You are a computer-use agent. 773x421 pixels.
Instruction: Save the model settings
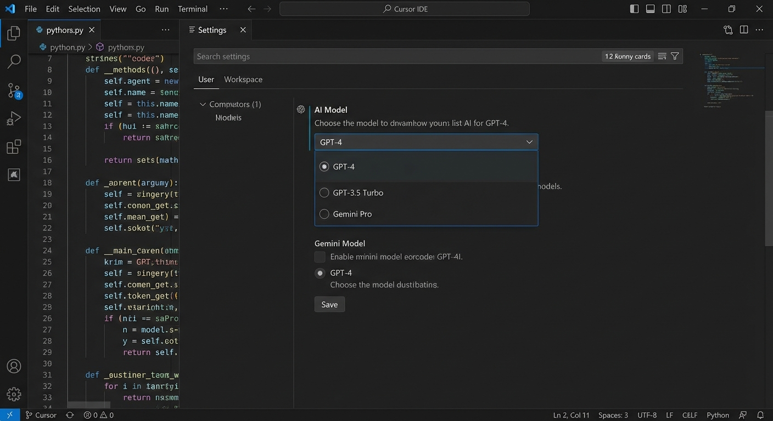coord(329,304)
